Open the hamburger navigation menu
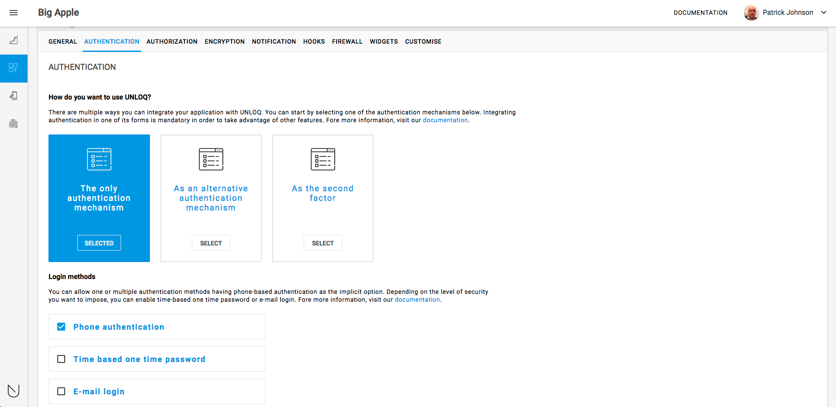This screenshot has height=407, width=836. (x=14, y=13)
